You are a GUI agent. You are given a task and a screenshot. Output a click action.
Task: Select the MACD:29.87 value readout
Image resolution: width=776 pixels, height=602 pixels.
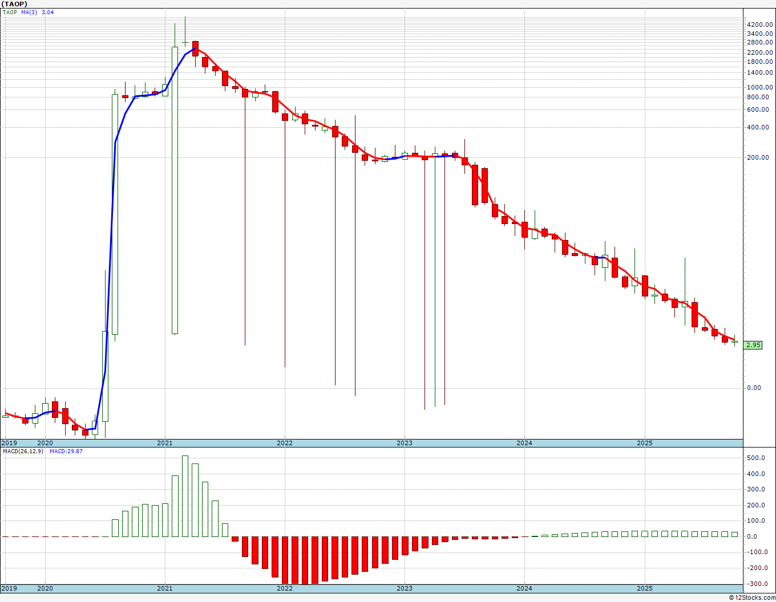click(x=66, y=451)
